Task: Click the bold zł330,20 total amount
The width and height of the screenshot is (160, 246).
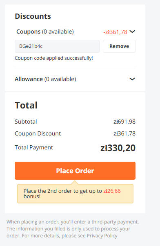Action: (118, 148)
